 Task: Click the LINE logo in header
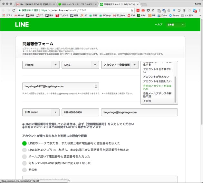tap(22, 25)
